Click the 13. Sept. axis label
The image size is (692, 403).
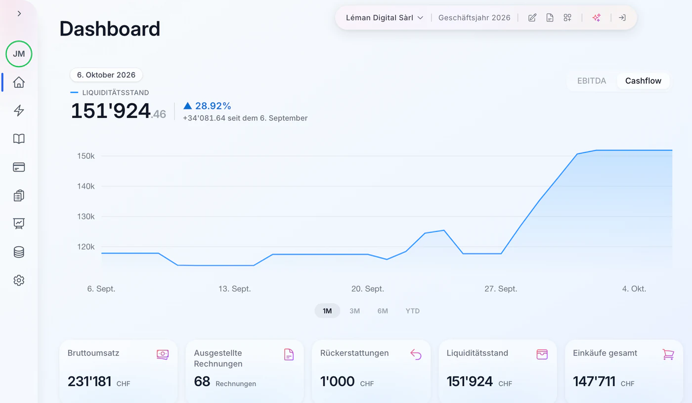coord(234,289)
